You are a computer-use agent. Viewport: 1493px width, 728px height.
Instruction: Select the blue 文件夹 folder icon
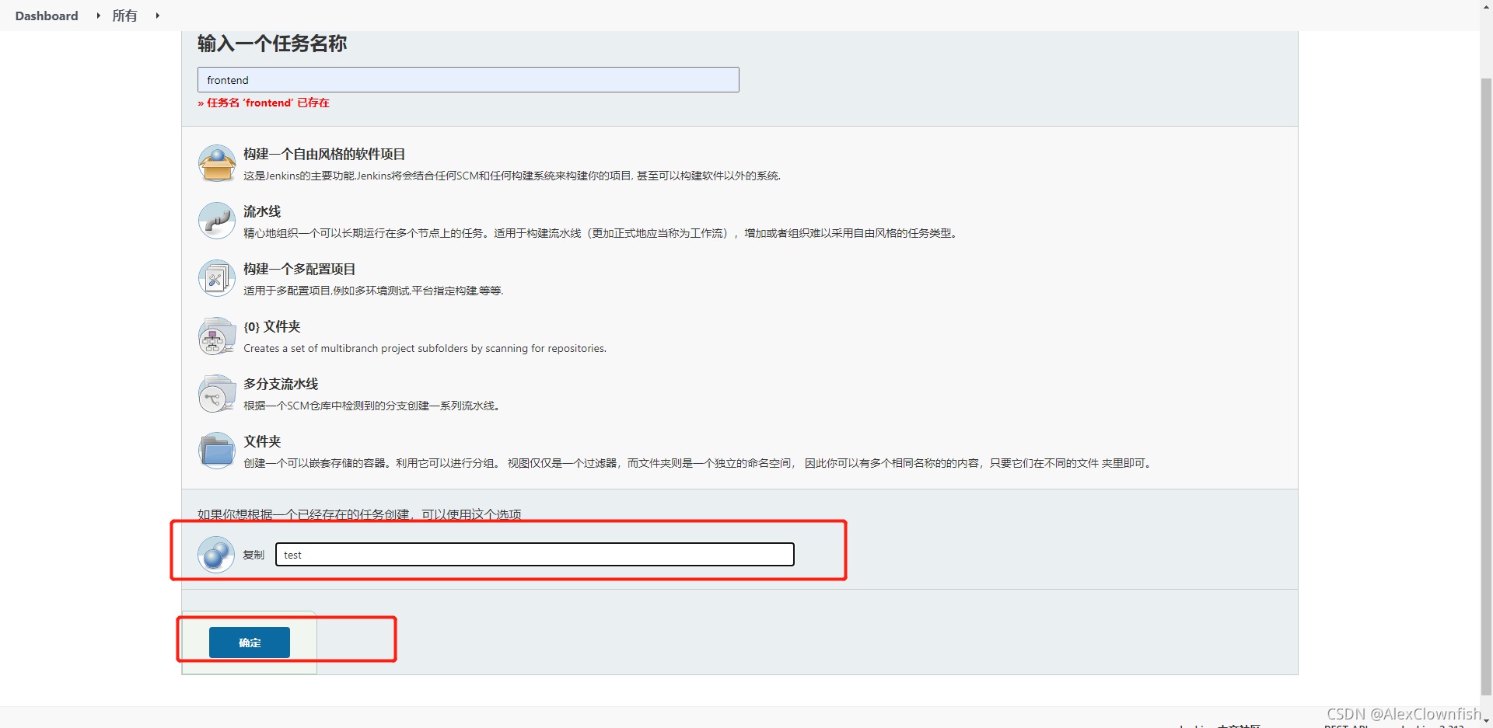[x=217, y=451]
